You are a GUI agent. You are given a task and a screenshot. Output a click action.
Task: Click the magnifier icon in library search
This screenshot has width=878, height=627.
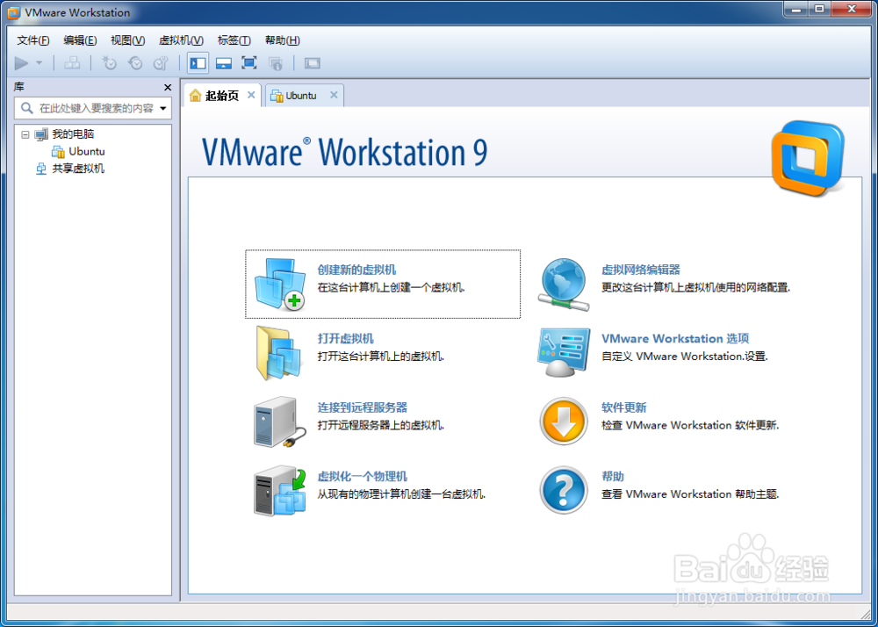click(26, 108)
